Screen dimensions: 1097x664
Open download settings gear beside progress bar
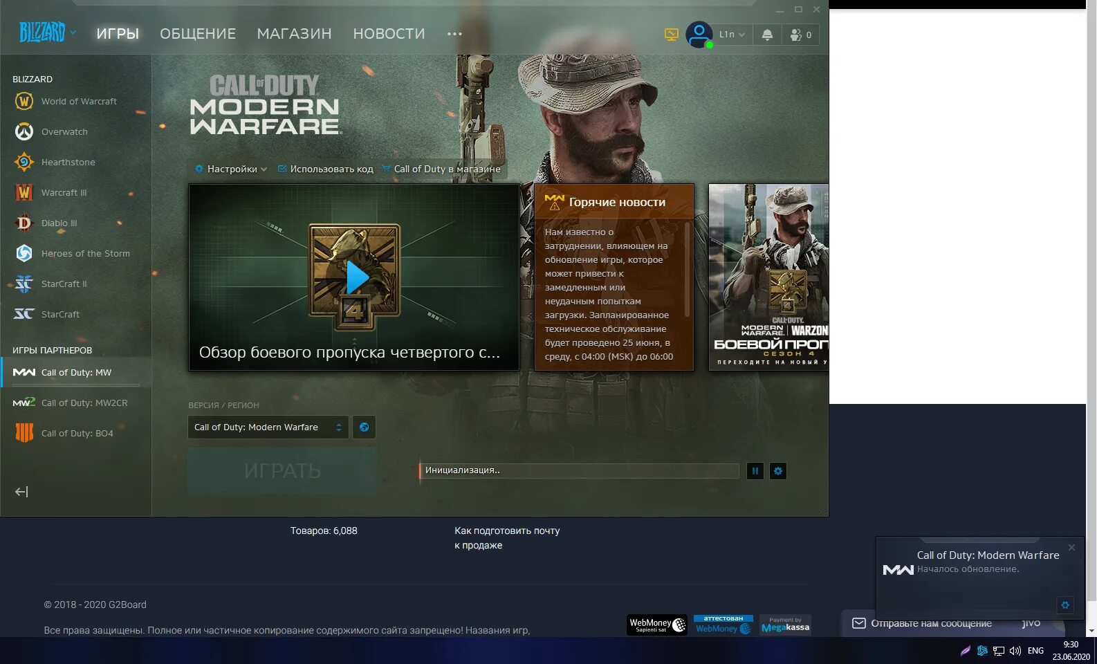[x=778, y=471]
